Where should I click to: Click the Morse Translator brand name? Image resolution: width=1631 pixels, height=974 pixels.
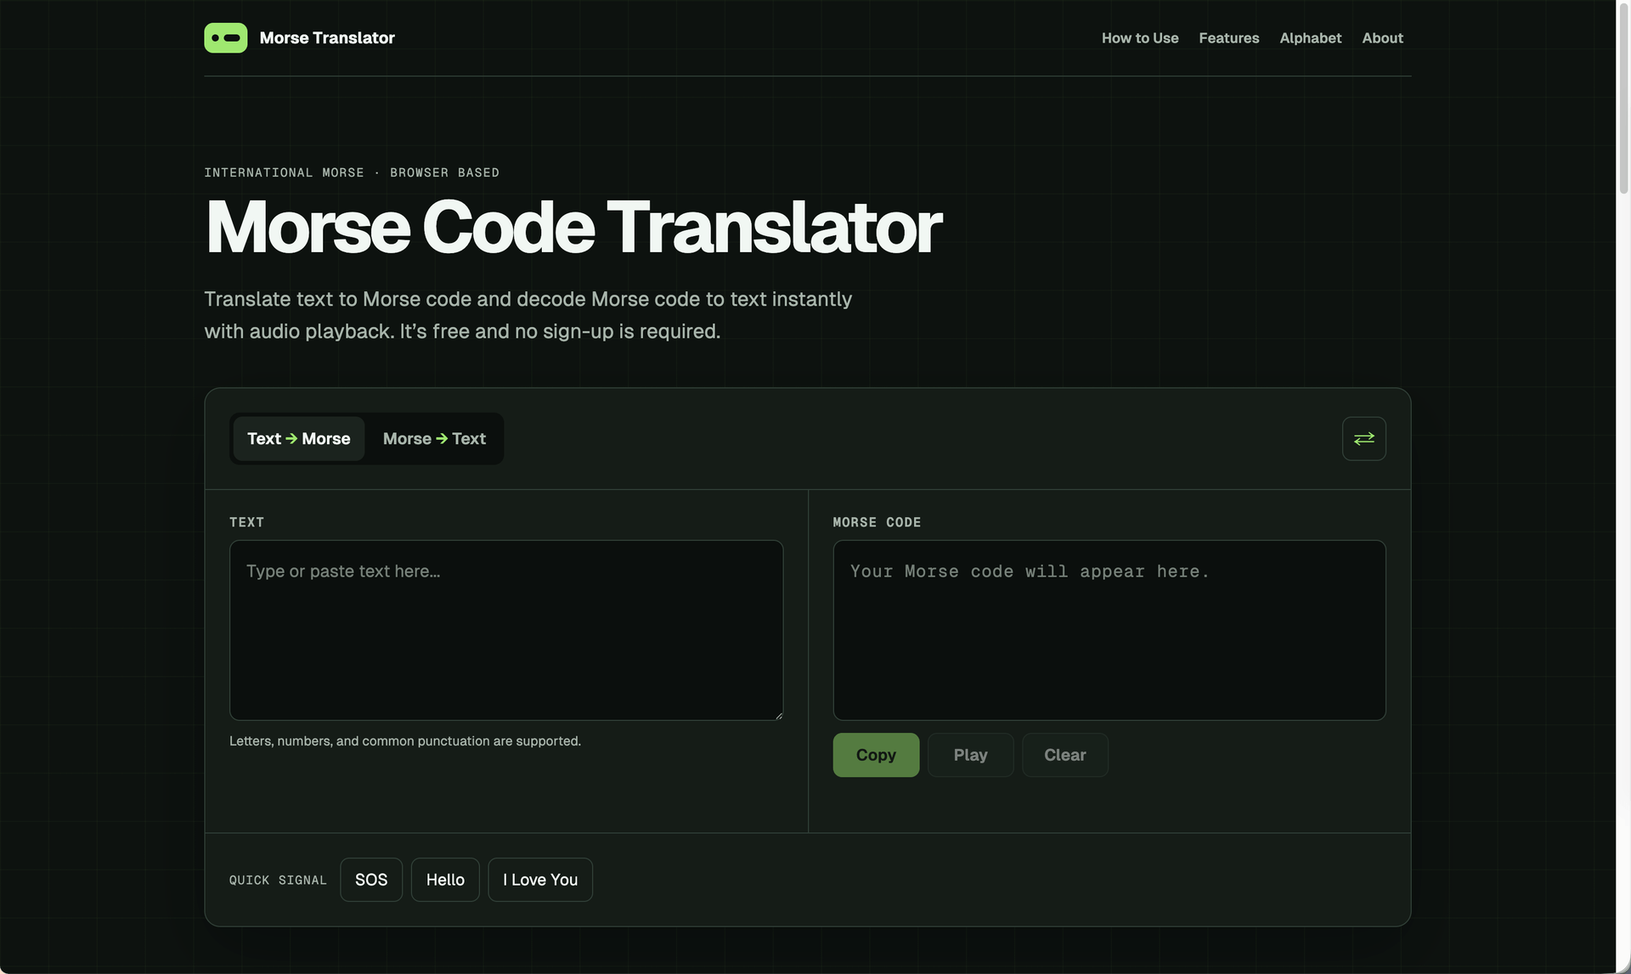click(327, 38)
